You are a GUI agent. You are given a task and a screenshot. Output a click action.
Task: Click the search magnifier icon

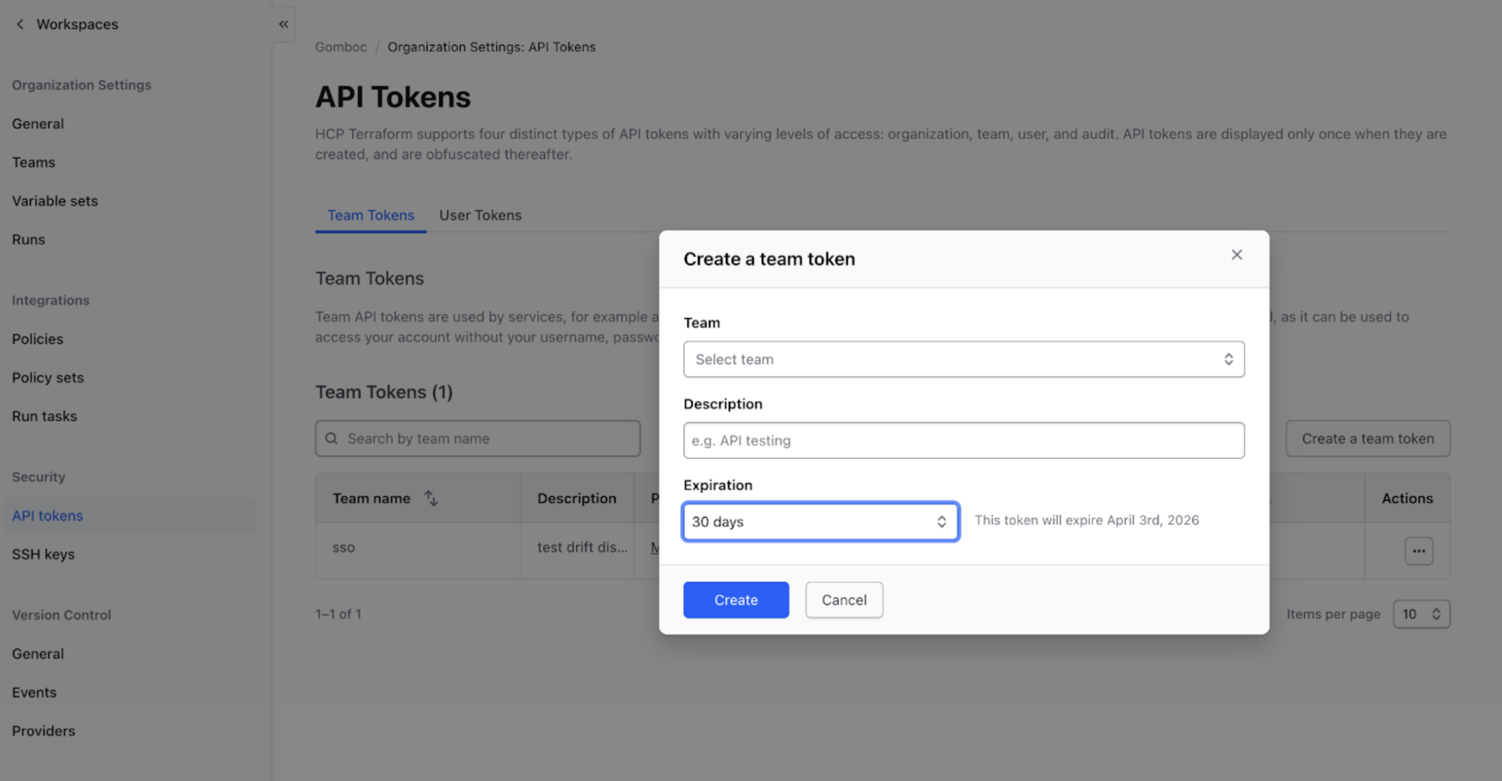click(x=332, y=438)
